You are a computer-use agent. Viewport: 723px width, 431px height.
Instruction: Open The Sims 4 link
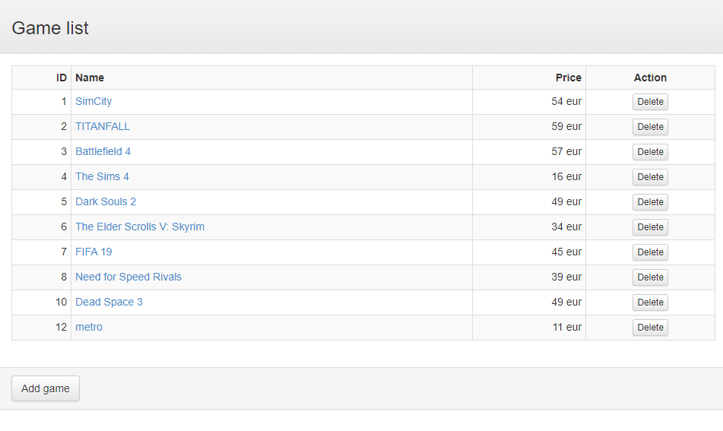pos(102,176)
